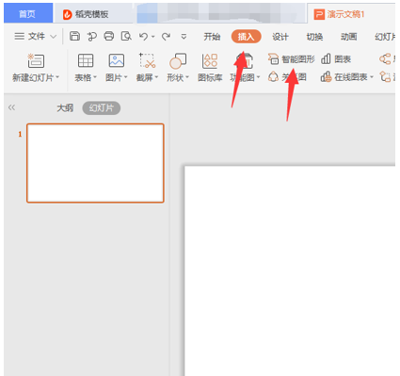Click the save icon in quick toolbar
Screen dimensions: 400x376
(74, 37)
